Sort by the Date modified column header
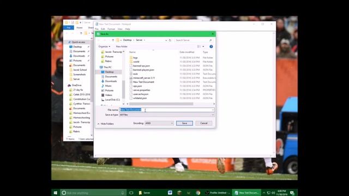The width and height of the screenshot is (349, 196). coord(186,52)
